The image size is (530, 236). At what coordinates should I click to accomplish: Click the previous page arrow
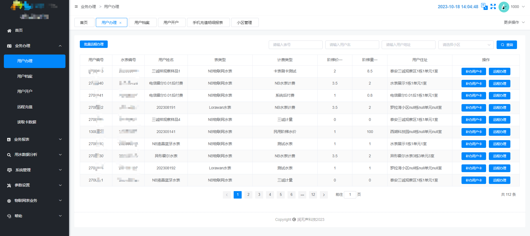(227, 195)
